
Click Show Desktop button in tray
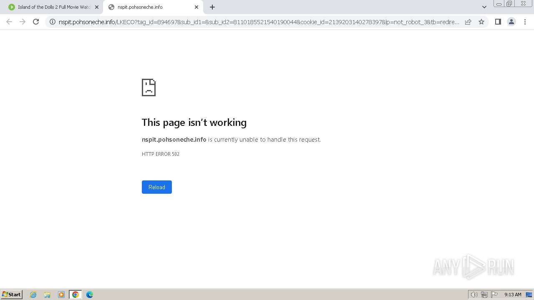click(529, 295)
